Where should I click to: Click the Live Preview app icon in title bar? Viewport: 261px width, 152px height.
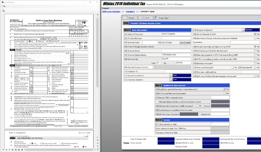[x=3, y=2]
